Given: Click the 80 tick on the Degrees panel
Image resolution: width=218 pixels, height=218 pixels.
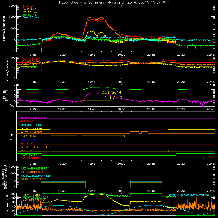Looking at the screenshot, I should 14,198.
